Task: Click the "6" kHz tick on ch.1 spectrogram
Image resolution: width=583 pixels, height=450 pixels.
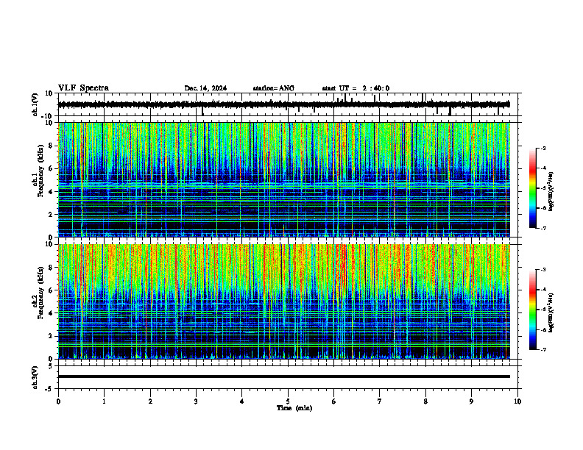Action: [x=52, y=168]
